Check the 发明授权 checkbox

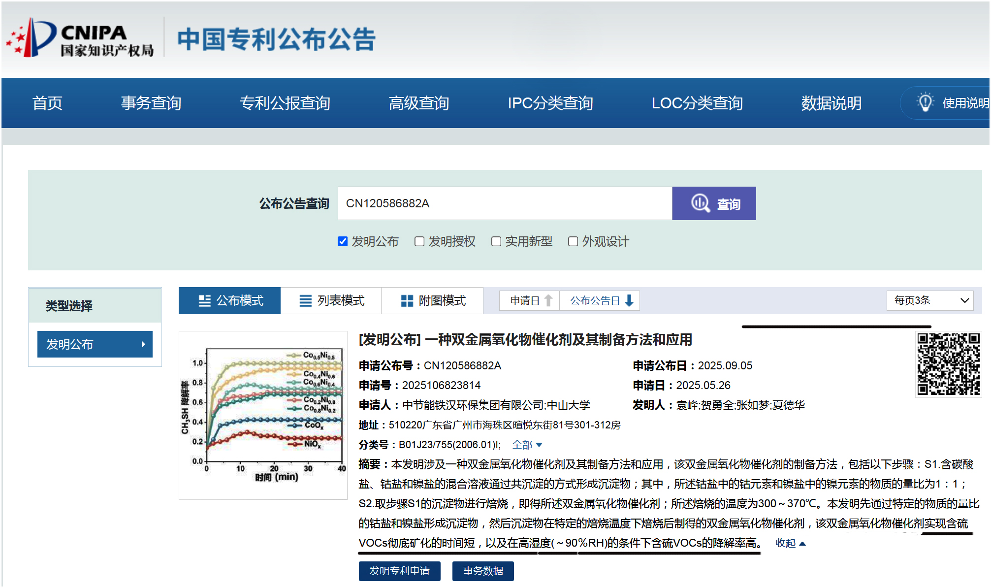pos(419,241)
